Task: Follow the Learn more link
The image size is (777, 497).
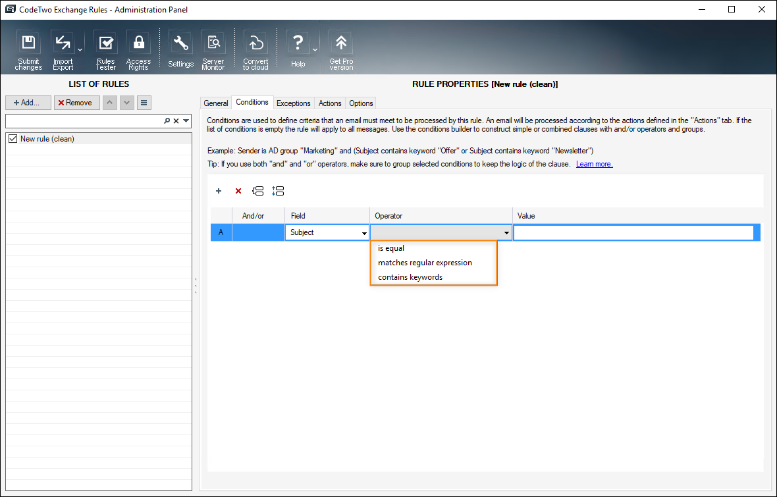Action: [594, 164]
